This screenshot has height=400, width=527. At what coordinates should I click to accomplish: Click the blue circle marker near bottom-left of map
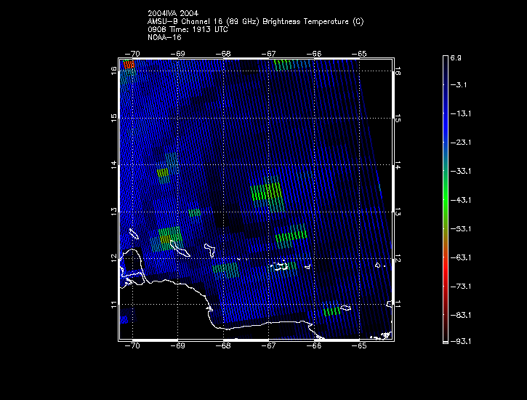124,319
